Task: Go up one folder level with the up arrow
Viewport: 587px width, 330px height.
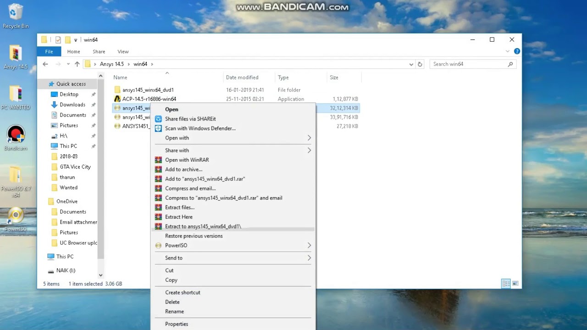Action: pyautogui.click(x=77, y=64)
